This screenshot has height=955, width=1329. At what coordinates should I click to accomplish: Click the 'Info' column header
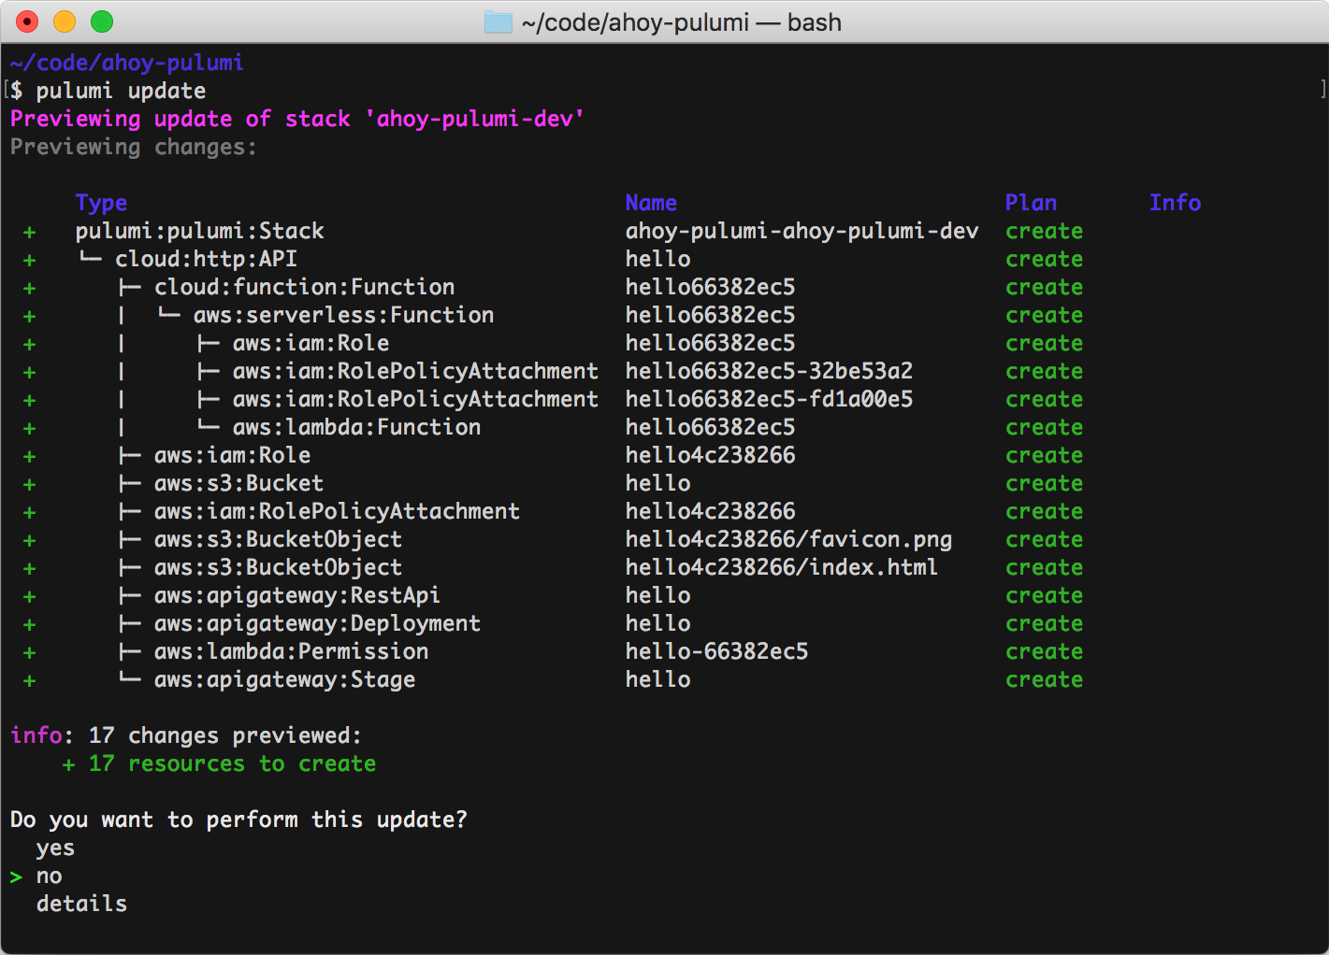coord(1175,203)
